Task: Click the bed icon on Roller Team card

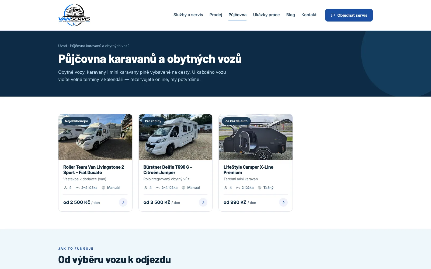Action: tap(78, 188)
